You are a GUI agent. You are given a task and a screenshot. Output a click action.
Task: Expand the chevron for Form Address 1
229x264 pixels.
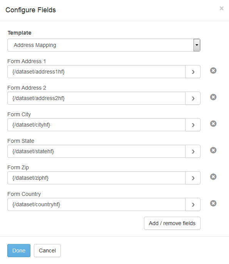193,72
